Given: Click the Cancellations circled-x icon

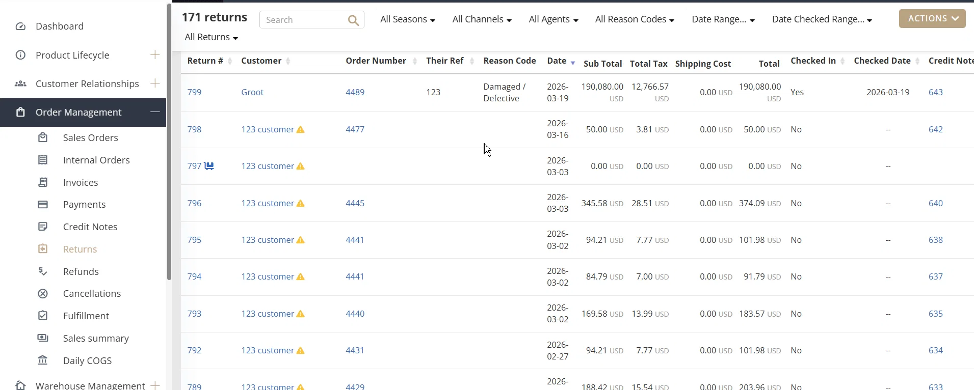Looking at the screenshot, I should 43,293.
